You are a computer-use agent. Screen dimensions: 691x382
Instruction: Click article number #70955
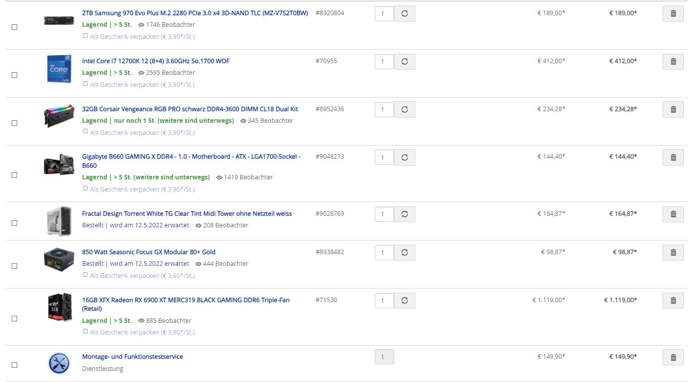click(x=326, y=61)
